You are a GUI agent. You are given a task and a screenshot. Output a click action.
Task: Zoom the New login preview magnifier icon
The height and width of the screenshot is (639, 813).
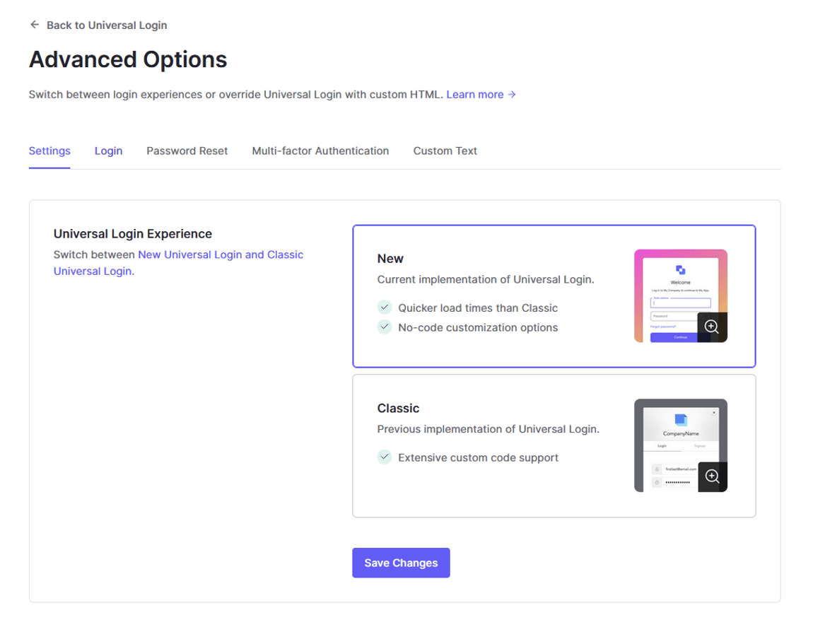click(x=712, y=327)
